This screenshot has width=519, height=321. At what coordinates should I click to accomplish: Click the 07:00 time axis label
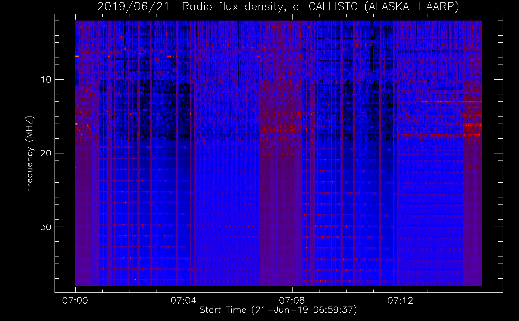tap(75, 301)
